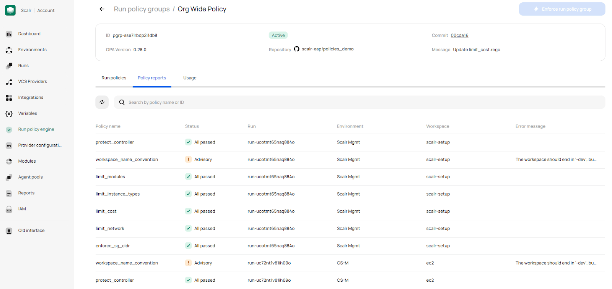This screenshot has height=289, width=612.
Task: Open Environments in the sidebar
Action: coord(33,50)
